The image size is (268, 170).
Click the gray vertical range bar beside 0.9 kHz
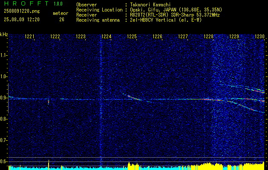[x=8, y=98]
